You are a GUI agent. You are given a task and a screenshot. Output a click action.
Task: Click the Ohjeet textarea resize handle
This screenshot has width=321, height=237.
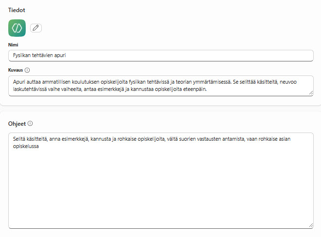tap(311, 225)
